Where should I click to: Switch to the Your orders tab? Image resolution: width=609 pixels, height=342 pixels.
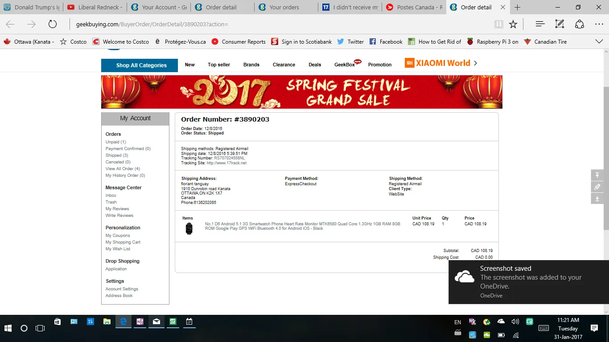tap(286, 8)
